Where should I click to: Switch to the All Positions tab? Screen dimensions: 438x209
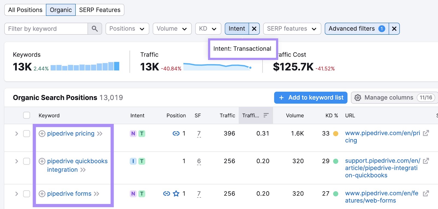coord(25,10)
